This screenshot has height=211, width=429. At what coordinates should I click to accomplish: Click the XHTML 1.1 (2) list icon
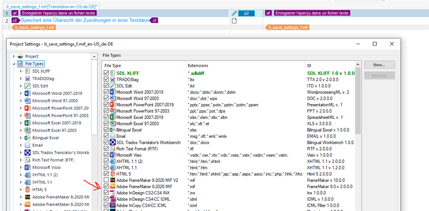pyautogui.click(x=112, y=162)
